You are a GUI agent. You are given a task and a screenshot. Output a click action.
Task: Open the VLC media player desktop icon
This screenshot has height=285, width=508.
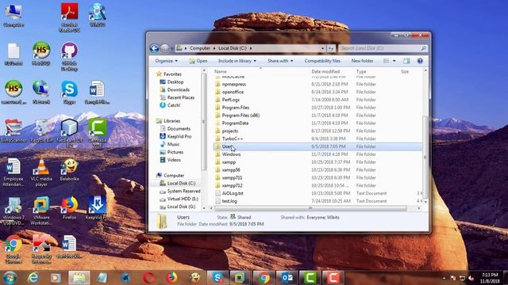(x=41, y=172)
